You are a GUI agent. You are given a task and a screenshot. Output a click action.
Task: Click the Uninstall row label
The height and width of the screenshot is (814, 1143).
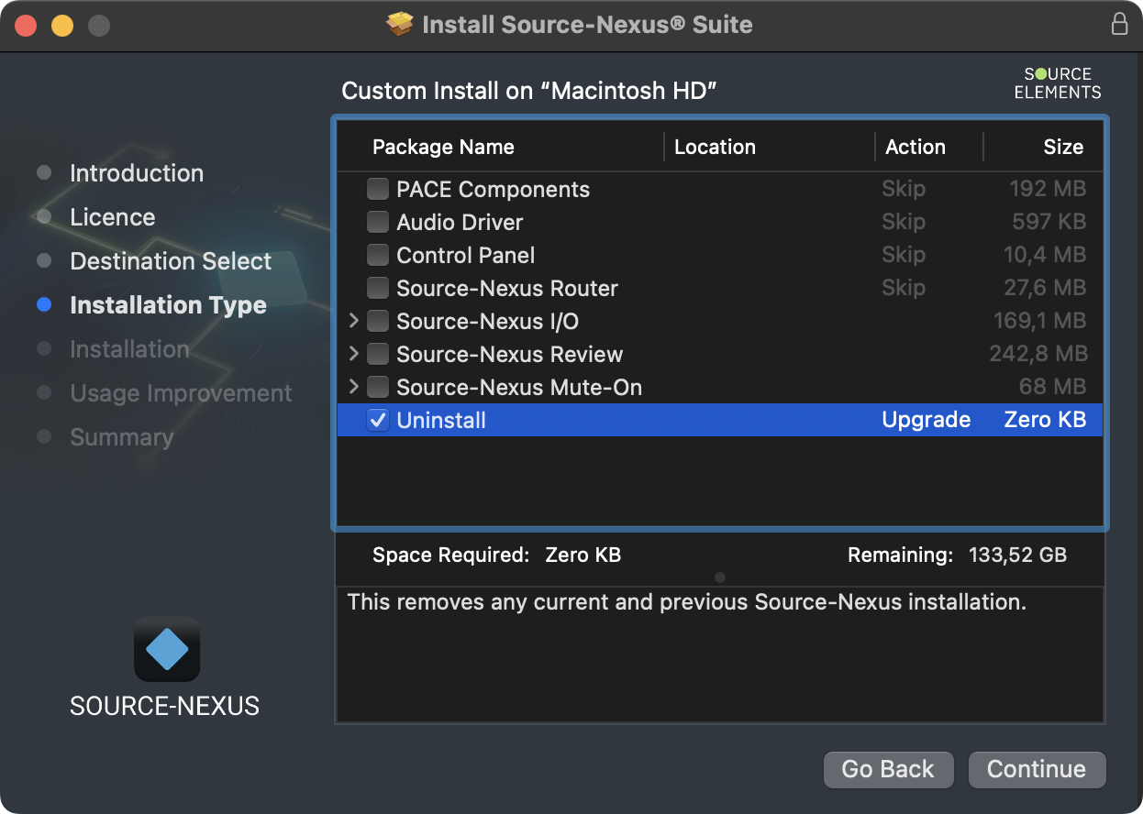[441, 421]
